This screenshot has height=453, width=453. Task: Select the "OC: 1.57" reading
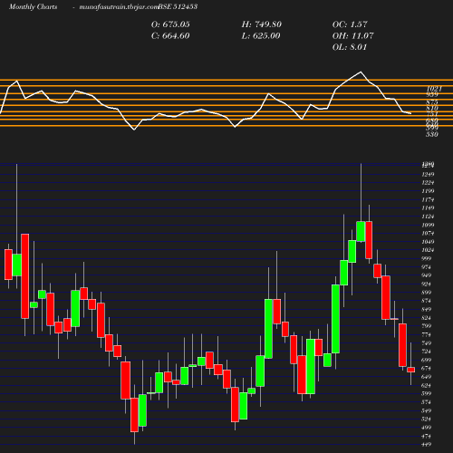[x=350, y=24]
